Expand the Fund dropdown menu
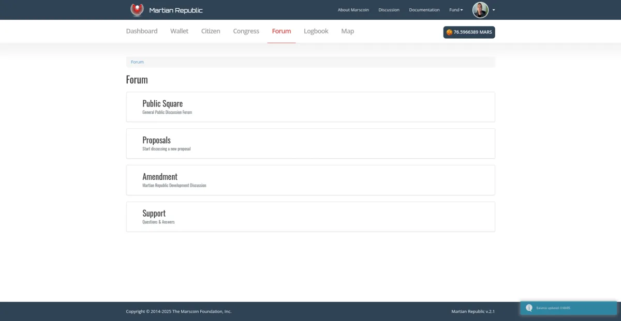This screenshot has height=321, width=621. click(456, 10)
